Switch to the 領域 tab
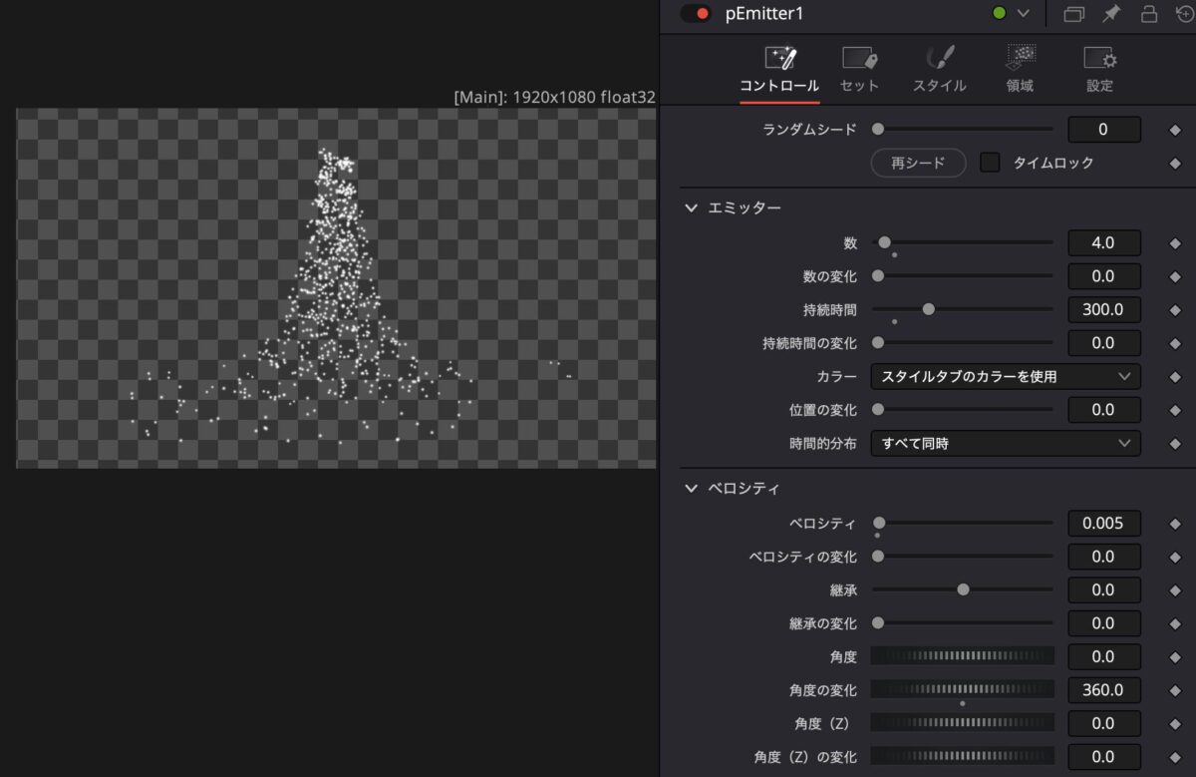The width and height of the screenshot is (1196, 777). [1020, 70]
